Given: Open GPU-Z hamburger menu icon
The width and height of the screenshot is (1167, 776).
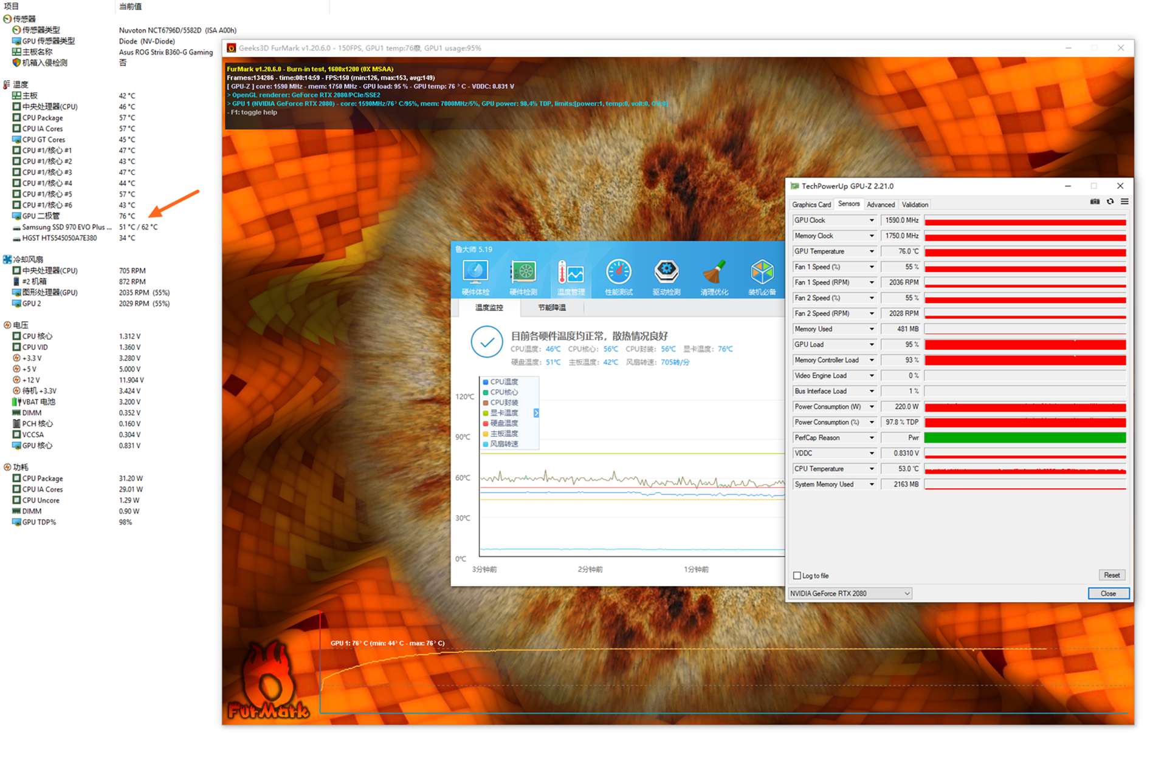Looking at the screenshot, I should pos(1124,202).
